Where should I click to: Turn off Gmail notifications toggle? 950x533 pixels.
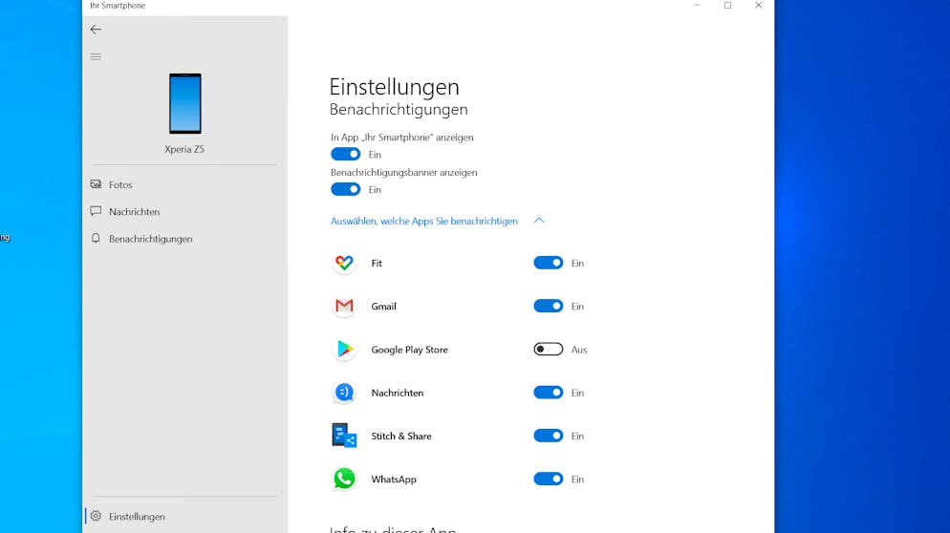(x=549, y=306)
